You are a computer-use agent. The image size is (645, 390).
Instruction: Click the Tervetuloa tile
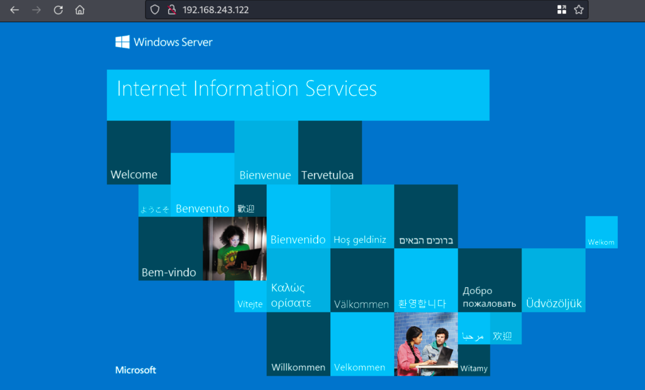click(330, 153)
